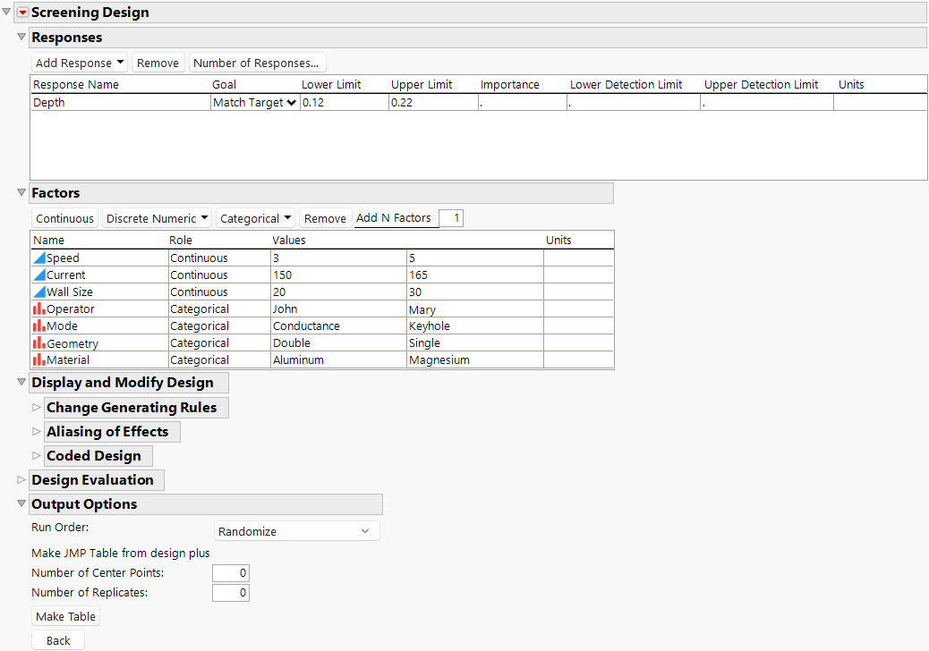The height and width of the screenshot is (651, 929).
Task: Collapse the Responses section
Action: [22, 38]
